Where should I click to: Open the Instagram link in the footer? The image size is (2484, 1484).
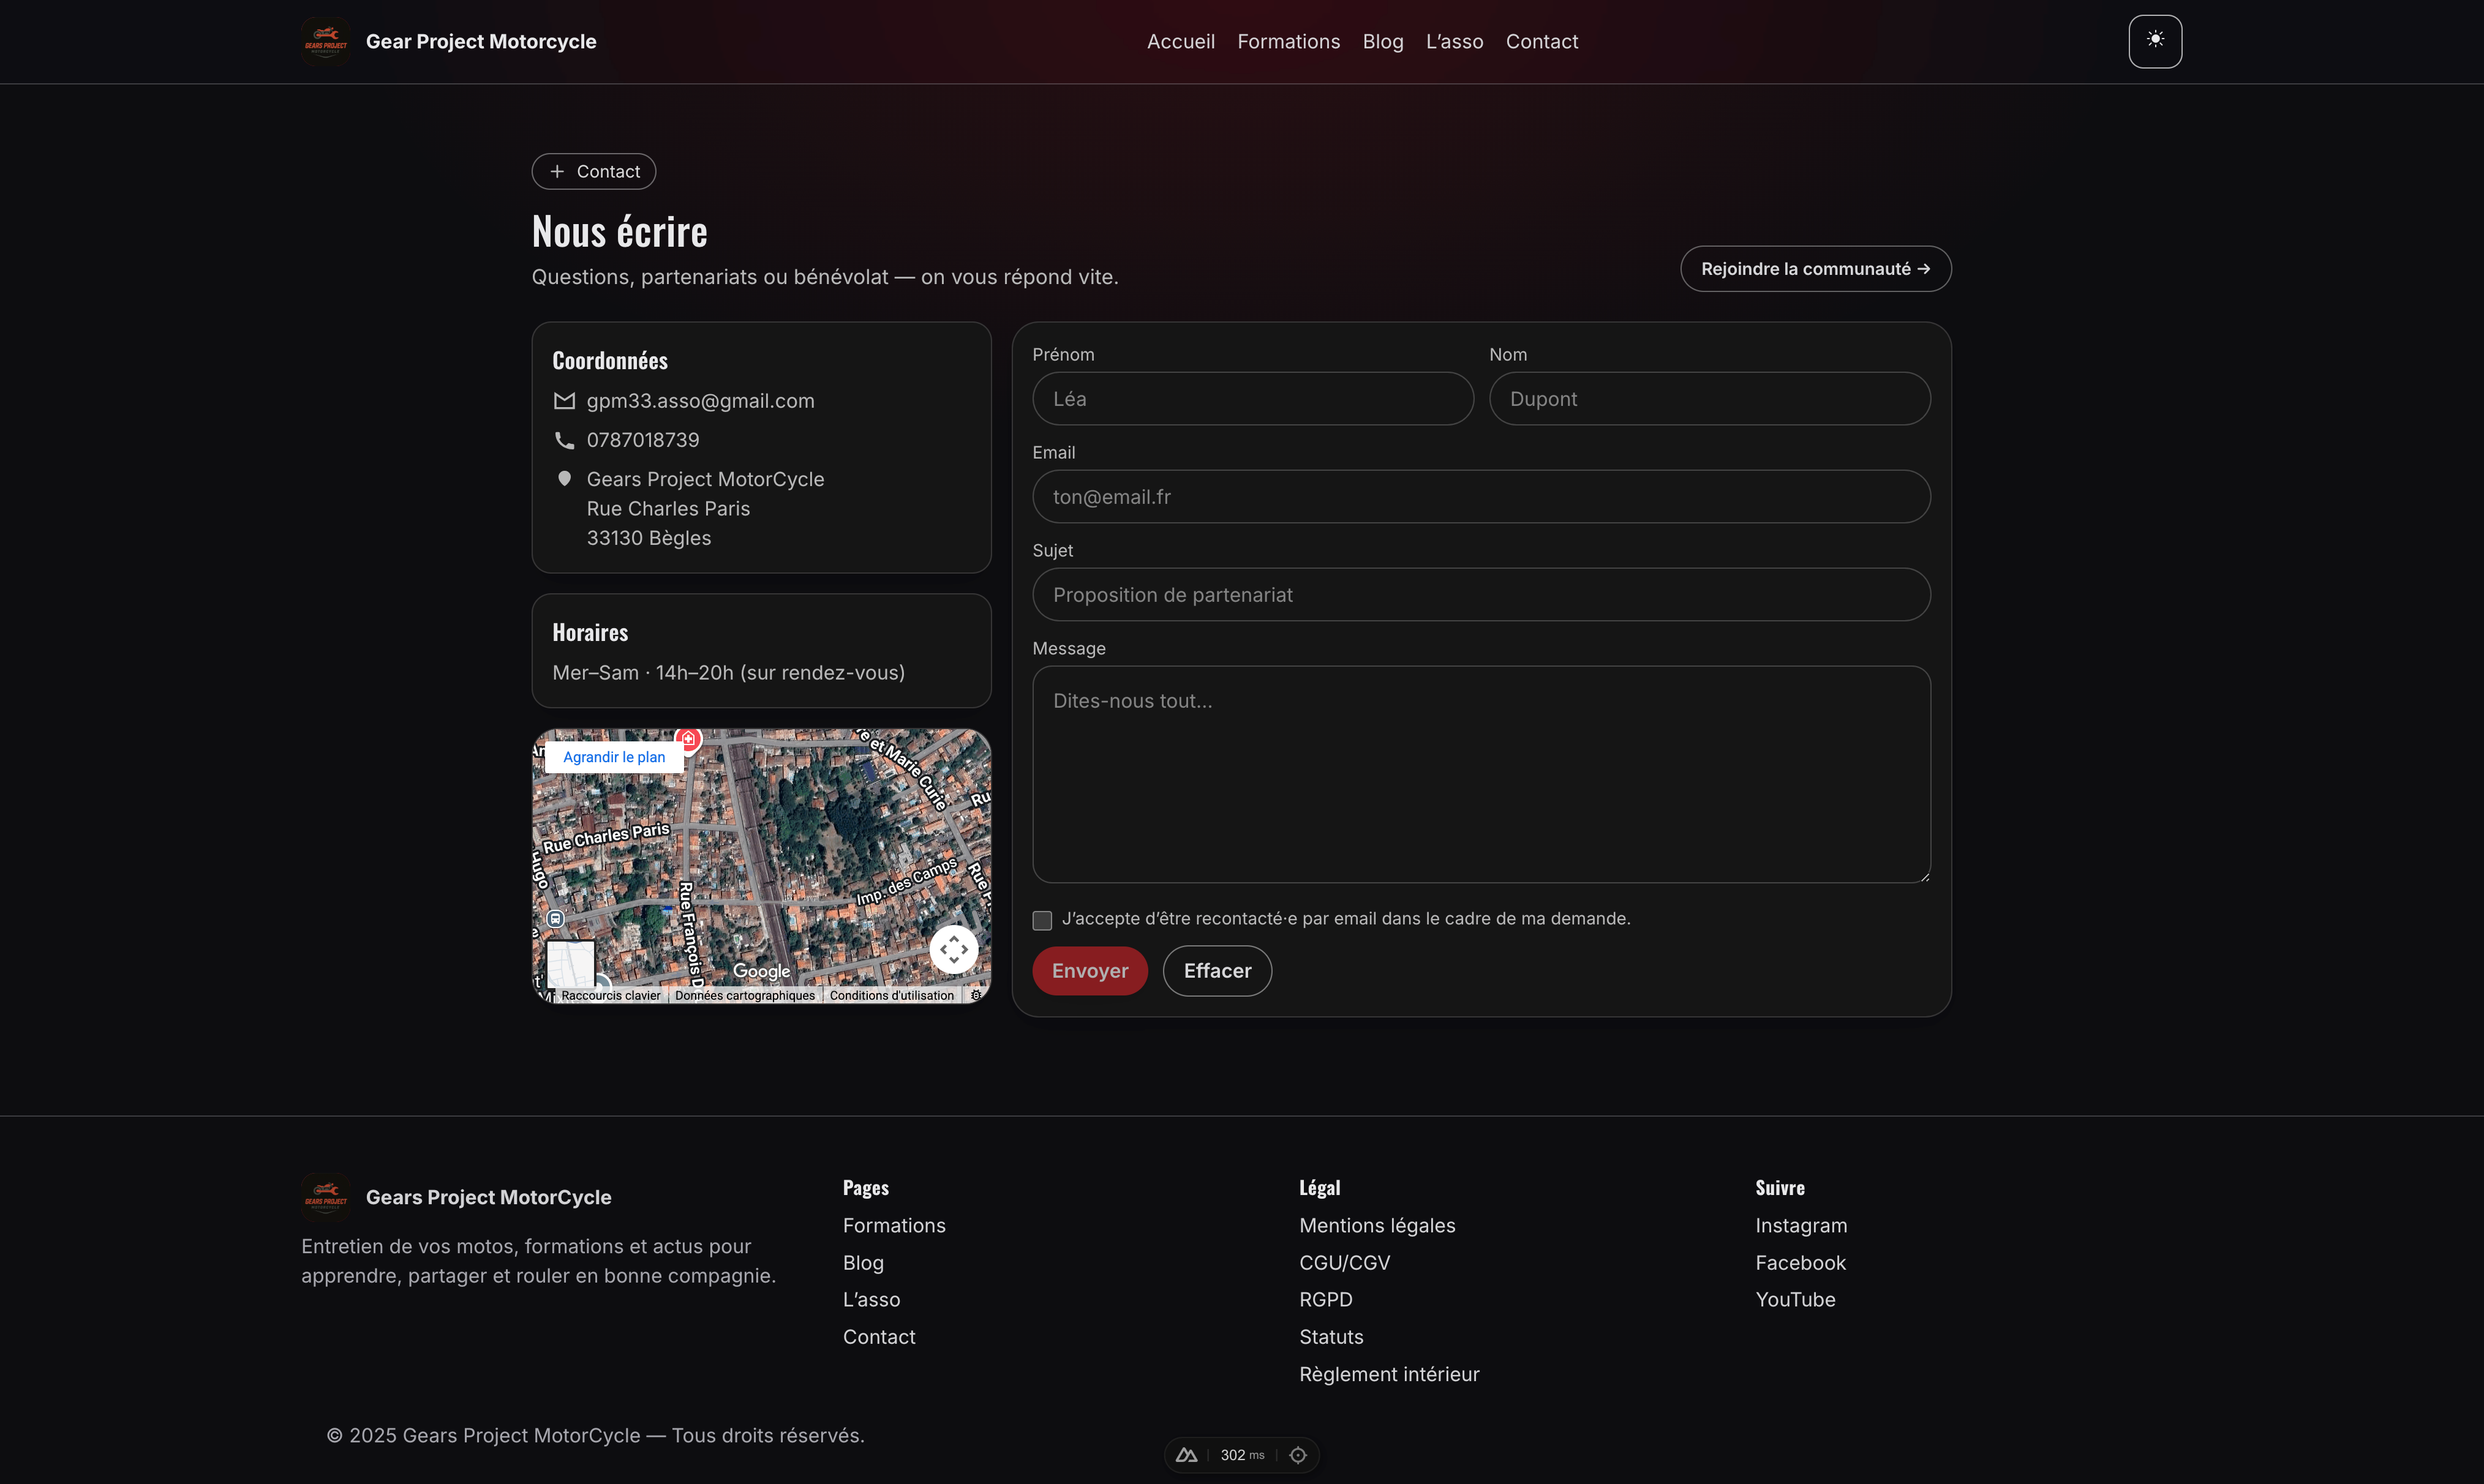click(1801, 1225)
